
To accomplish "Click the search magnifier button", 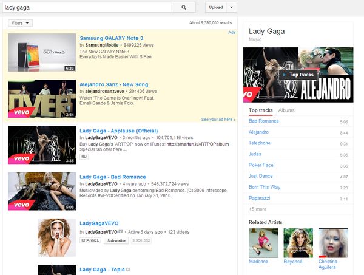I will tap(184, 7).
